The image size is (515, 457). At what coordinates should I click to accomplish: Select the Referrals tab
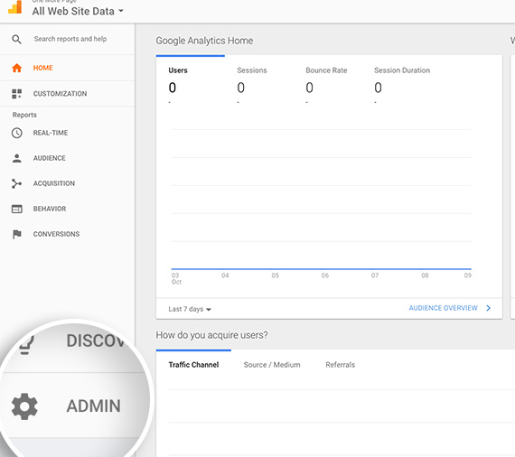[341, 365]
